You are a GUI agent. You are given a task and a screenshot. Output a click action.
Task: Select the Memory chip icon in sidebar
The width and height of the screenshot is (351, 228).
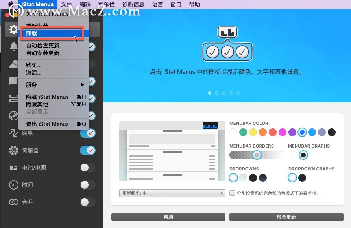[13, 98]
